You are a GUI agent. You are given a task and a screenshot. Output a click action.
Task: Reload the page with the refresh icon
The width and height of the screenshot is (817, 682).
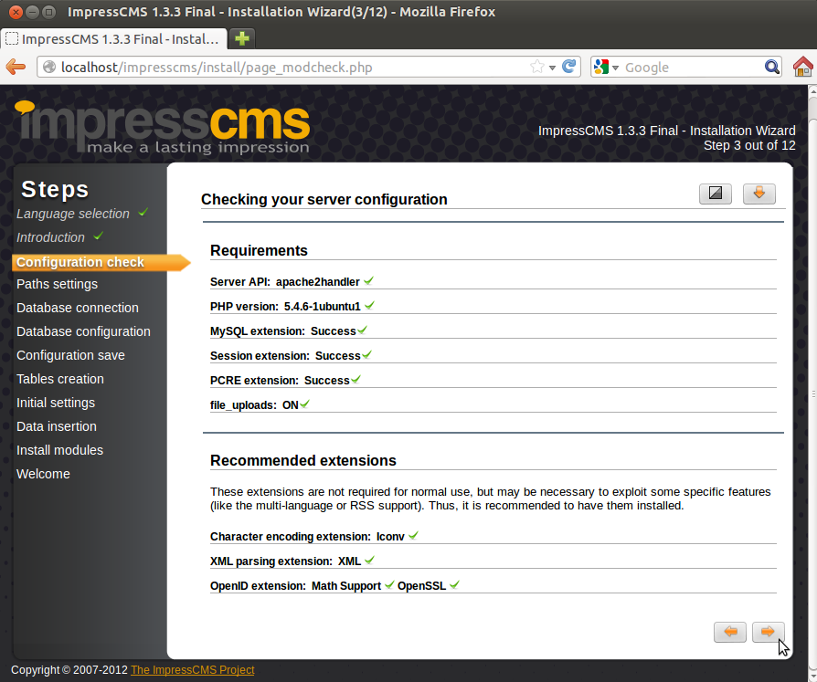coord(569,67)
